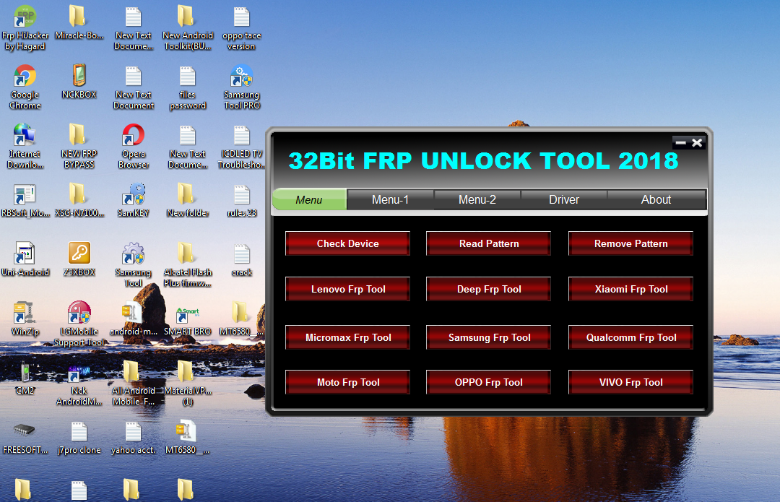Click the Read Pattern button
780x502 pixels.
tap(488, 243)
